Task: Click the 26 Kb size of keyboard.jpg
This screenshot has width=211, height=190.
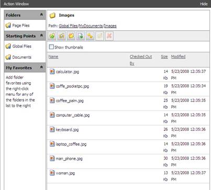Action: 165,132
